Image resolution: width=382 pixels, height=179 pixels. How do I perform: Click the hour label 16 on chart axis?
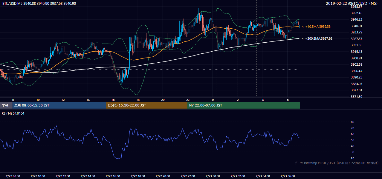(x=113, y=100)
